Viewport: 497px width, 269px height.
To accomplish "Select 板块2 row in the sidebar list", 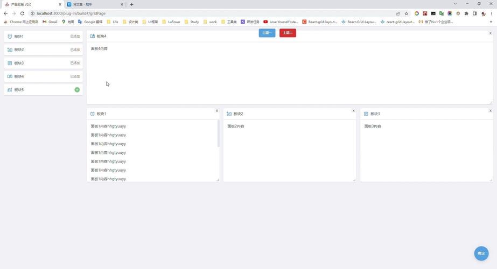I will point(44,49).
